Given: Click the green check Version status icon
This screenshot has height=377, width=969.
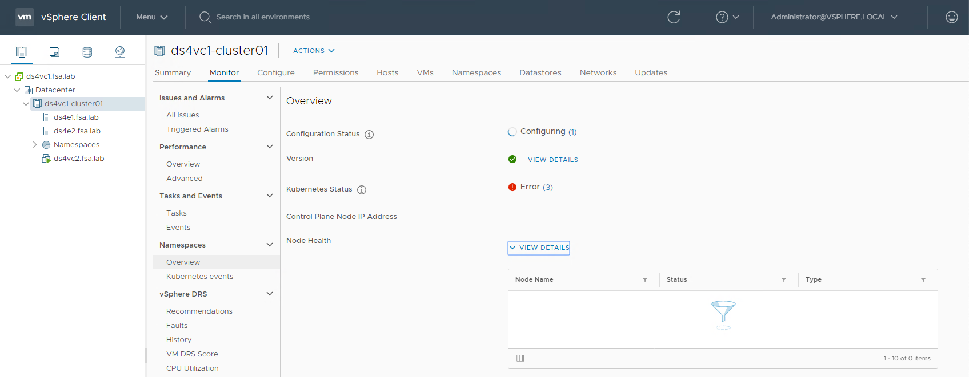Looking at the screenshot, I should tap(512, 159).
